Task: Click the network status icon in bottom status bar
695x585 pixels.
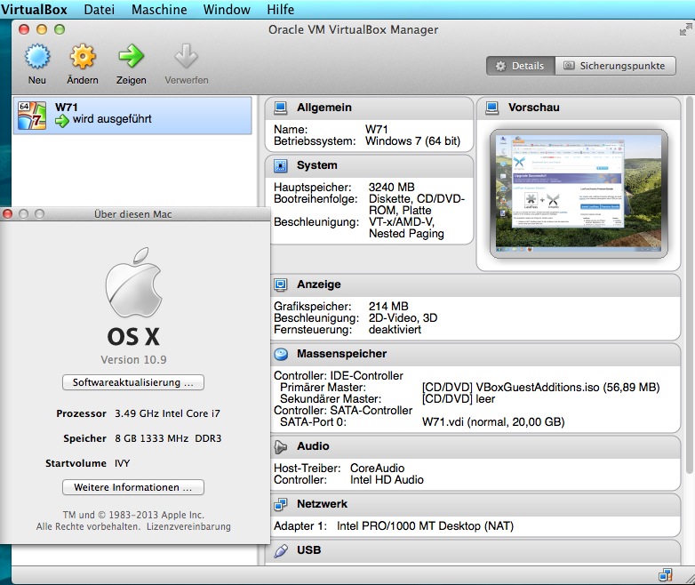Action: (x=665, y=575)
